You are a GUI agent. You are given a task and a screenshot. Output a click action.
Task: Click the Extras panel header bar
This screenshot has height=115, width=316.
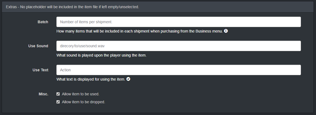click(219, 7)
